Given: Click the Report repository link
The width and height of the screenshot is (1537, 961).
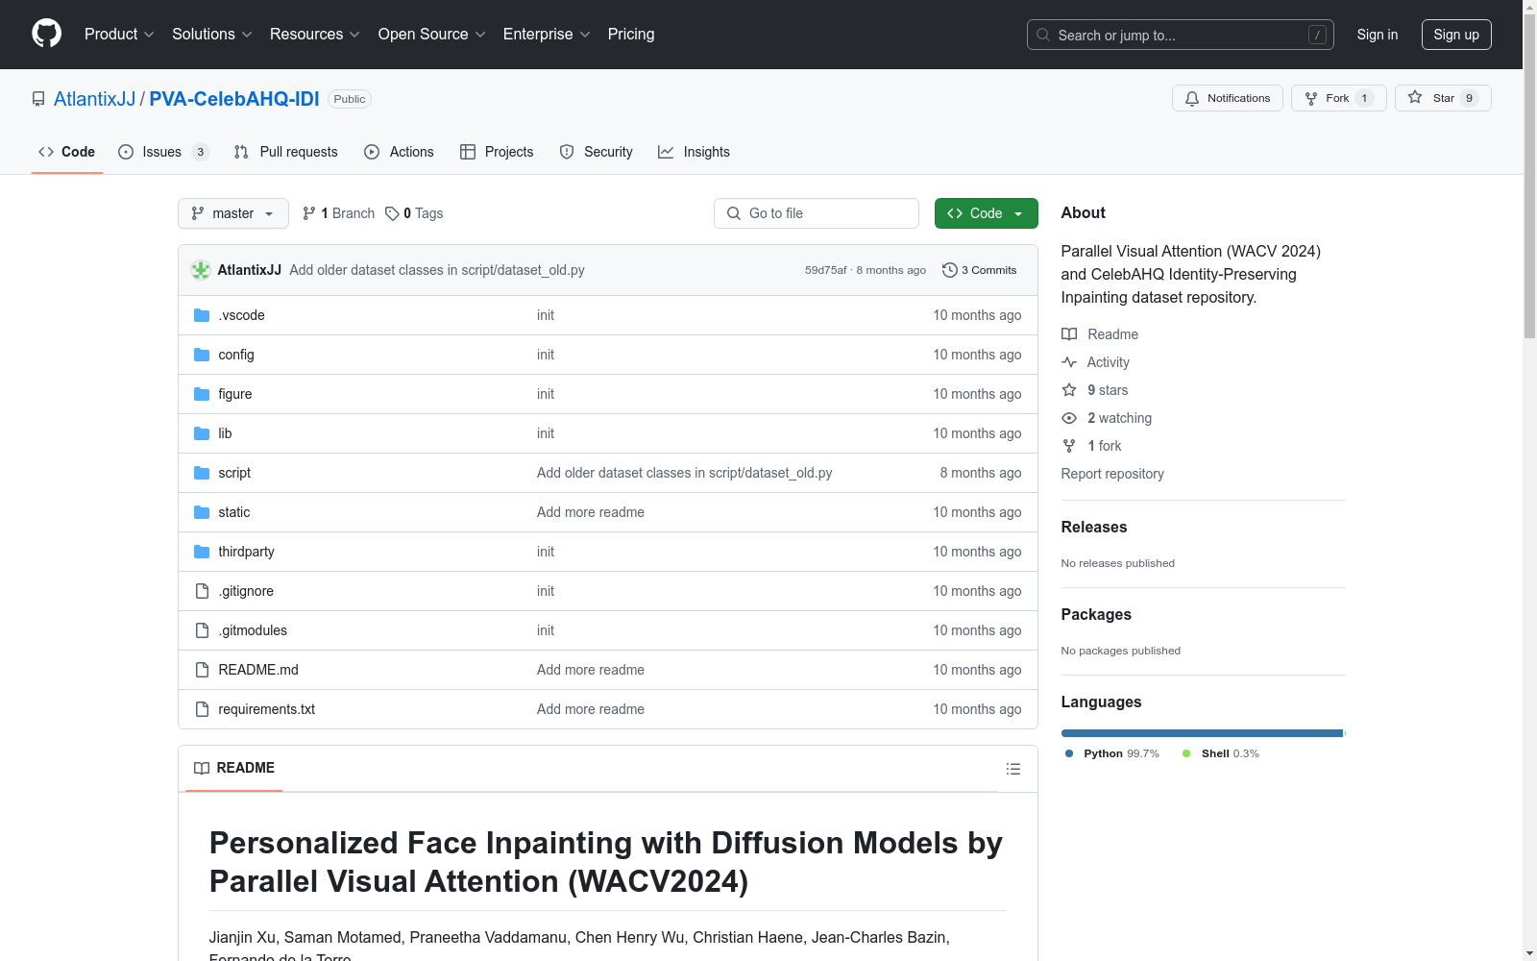Looking at the screenshot, I should coord(1112,474).
